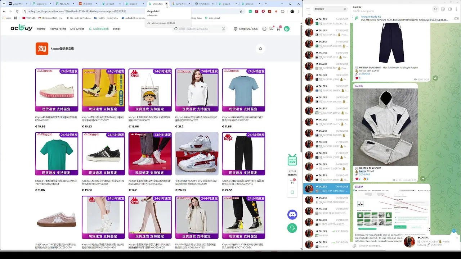The image size is (461, 259).
Task: Open the Help menu item
Action: [116, 29]
